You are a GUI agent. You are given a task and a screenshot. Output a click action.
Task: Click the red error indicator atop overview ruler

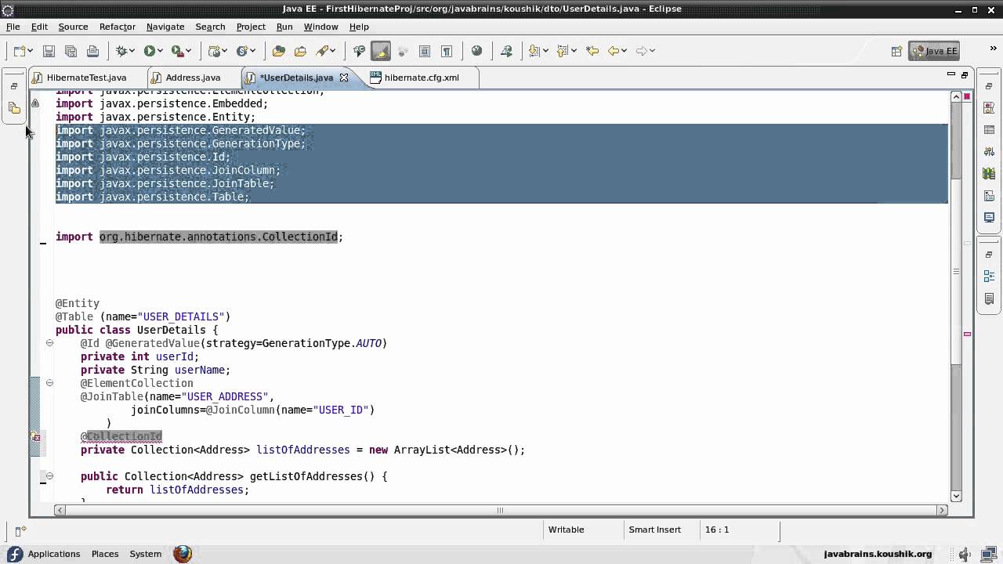point(967,96)
